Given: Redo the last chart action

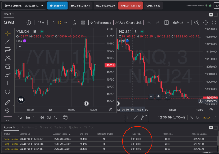Looking at the screenshot, I should click(157, 23).
